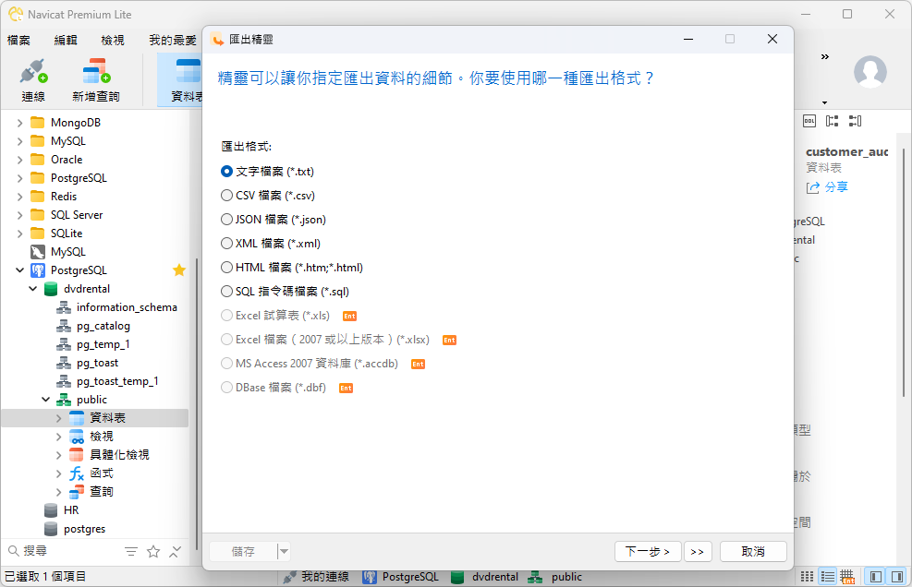Select the JSON 檔案 (*.json) radio option
The width and height of the screenshot is (912, 587).
coord(227,219)
